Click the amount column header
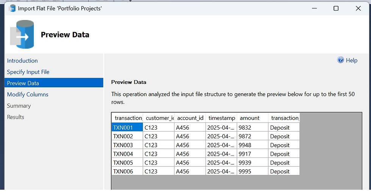Viewport: 371px width, 195px height. point(253,118)
